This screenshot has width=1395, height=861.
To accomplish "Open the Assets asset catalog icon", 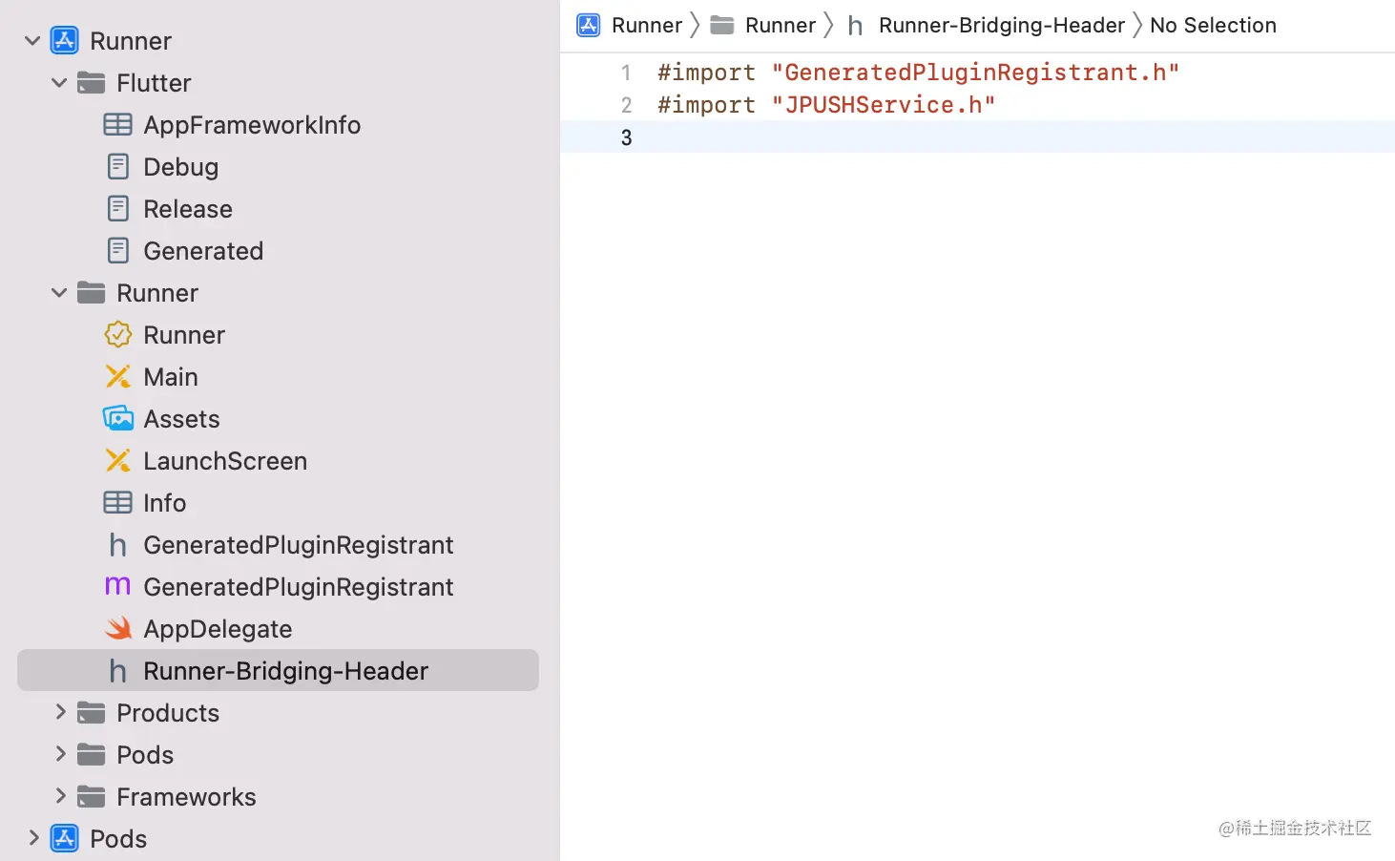I will point(117,418).
